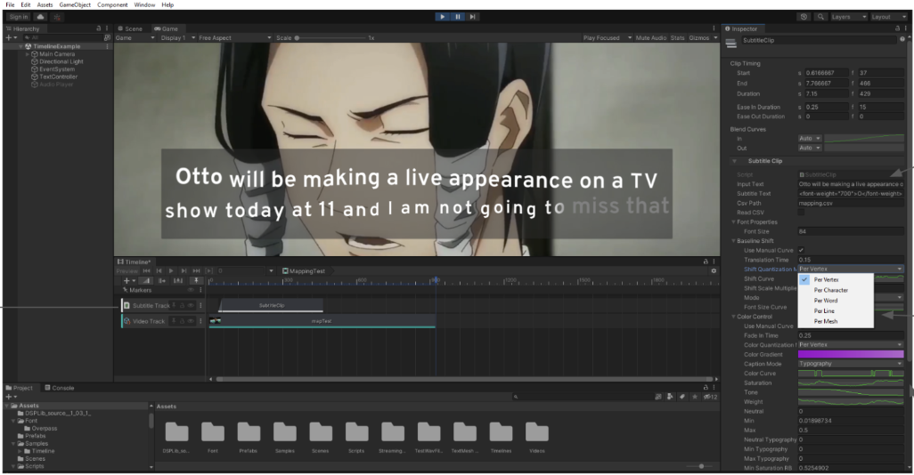
Task: Open the cloud services icon
Action: [41, 17]
